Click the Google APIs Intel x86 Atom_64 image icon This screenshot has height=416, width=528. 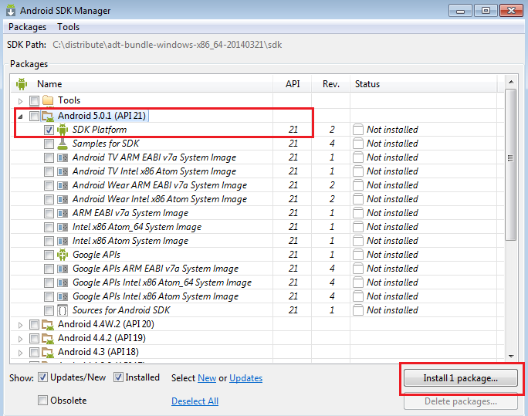point(63,282)
